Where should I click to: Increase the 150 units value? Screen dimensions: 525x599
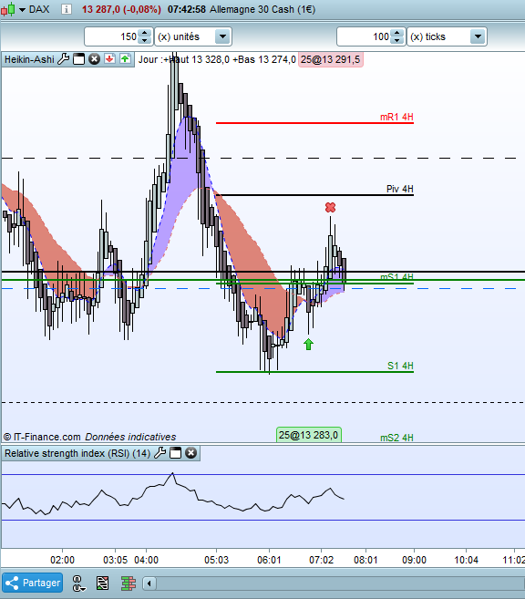pos(144,33)
